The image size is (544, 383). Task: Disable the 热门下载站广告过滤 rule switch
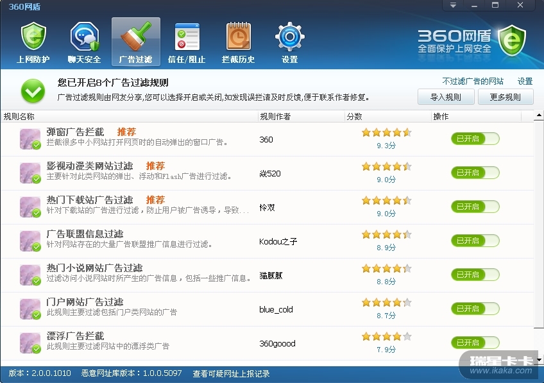(475, 207)
